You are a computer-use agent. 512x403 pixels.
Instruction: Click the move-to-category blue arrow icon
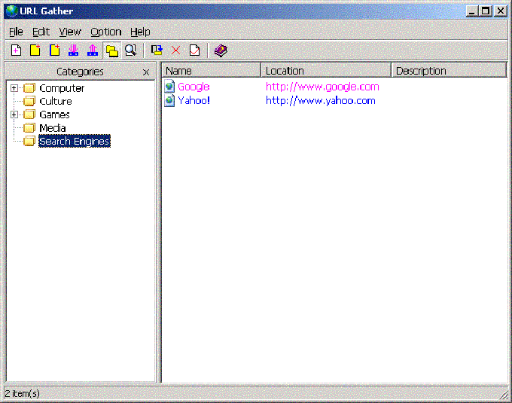[x=157, y=50]
